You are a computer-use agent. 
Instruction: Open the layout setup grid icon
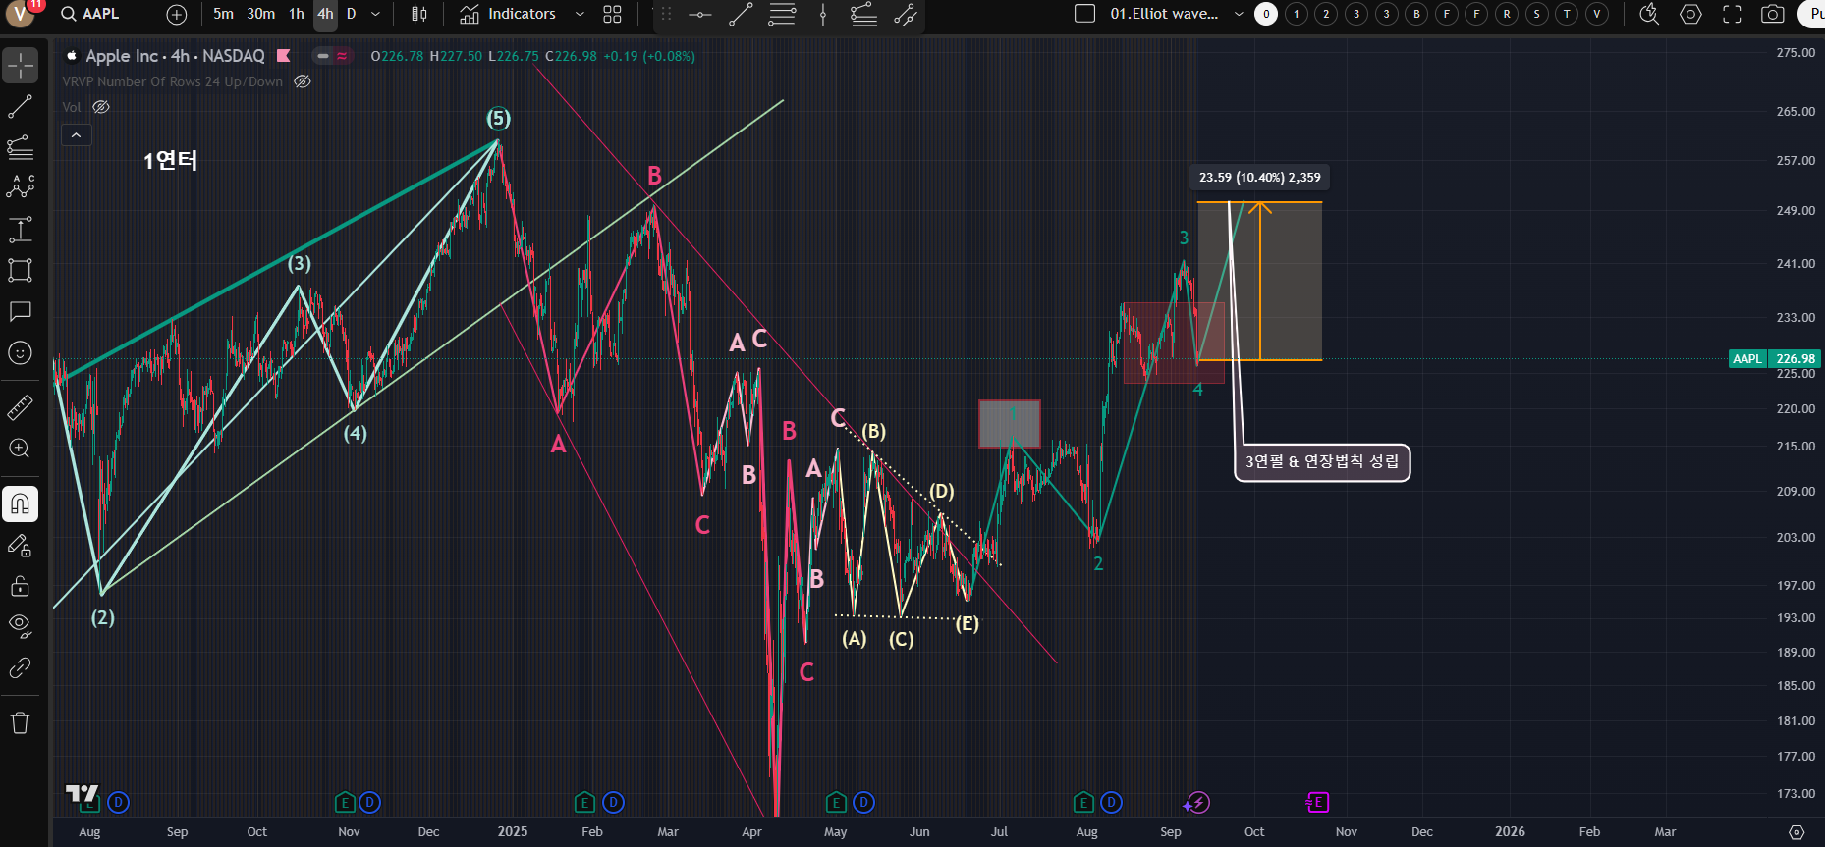point(612,14)
